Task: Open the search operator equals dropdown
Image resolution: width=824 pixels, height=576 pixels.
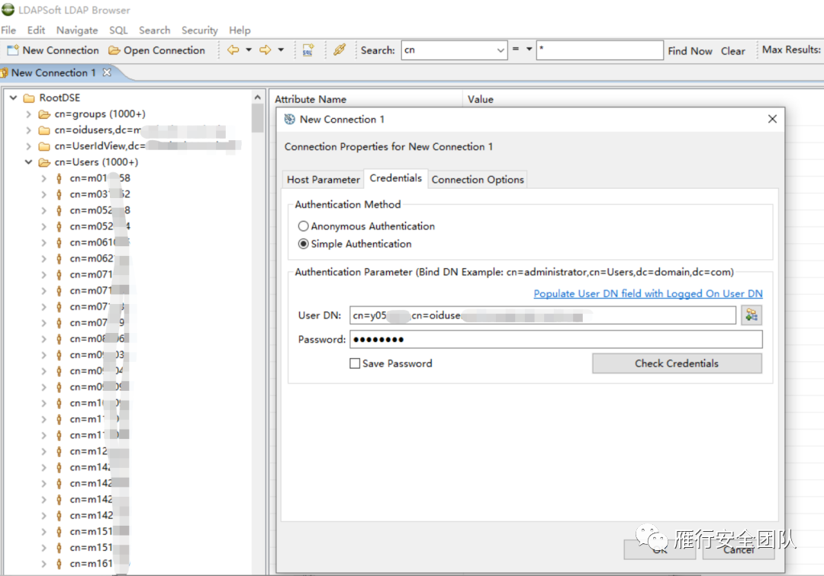Action: point(529,50)
